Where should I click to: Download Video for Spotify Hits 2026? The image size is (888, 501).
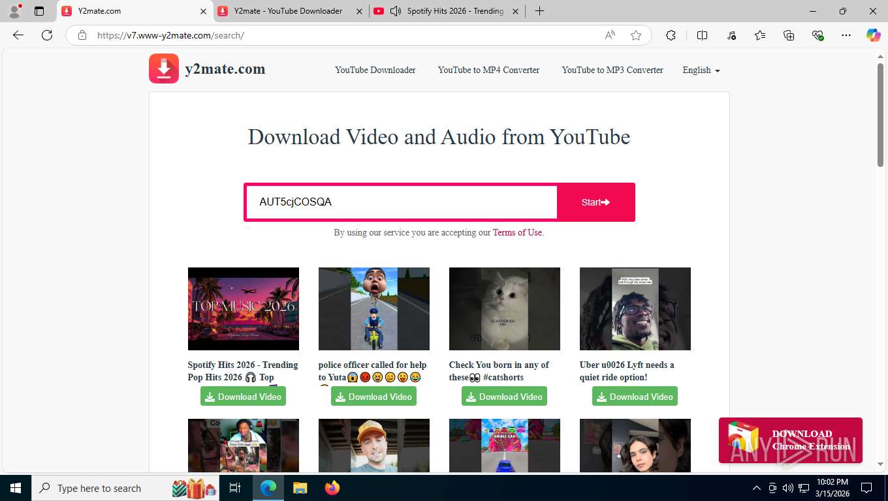coord(243,396)
